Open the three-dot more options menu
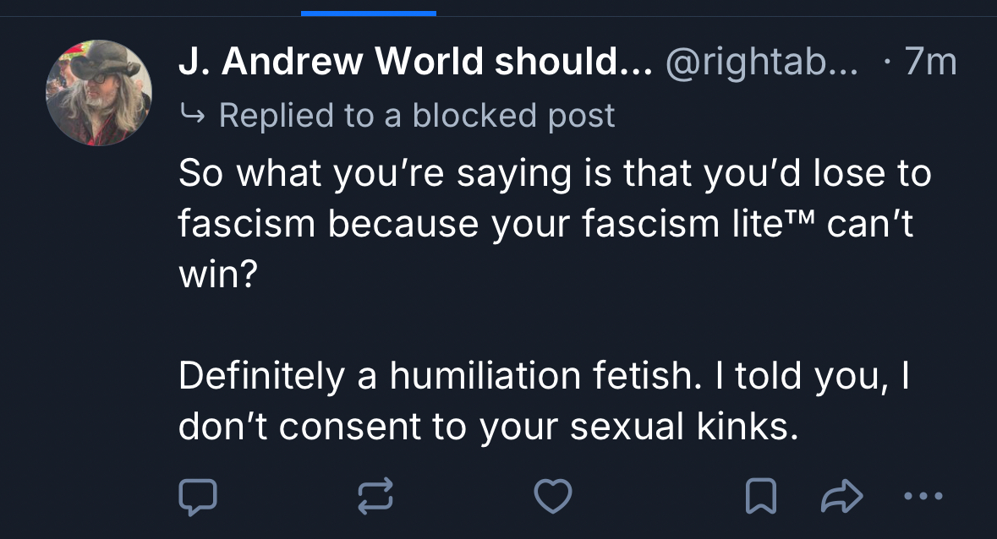Screen dimensions: 997x539 click(922, 497)
